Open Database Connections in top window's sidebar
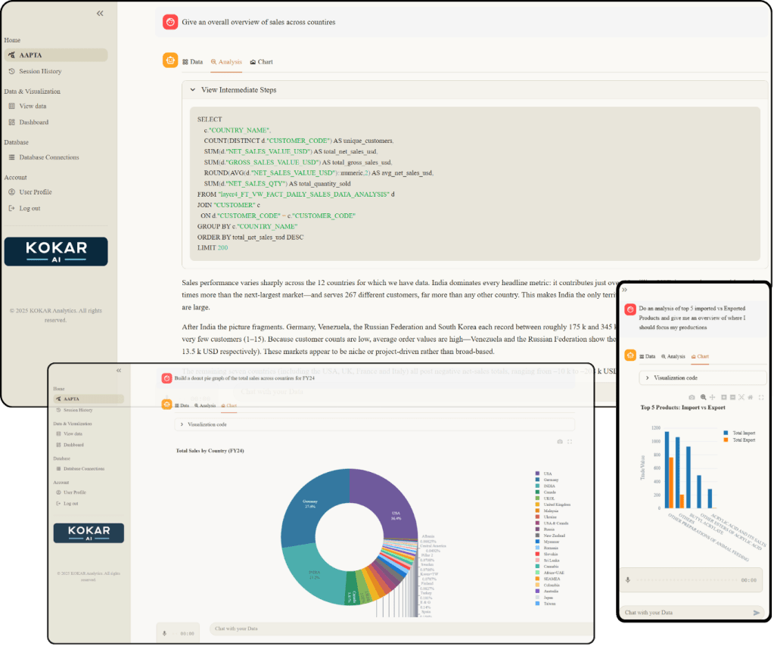The image size is (774, 646). point(48,157)
